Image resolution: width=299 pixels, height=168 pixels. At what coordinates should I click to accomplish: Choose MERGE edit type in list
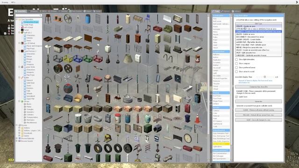(258, 48)
